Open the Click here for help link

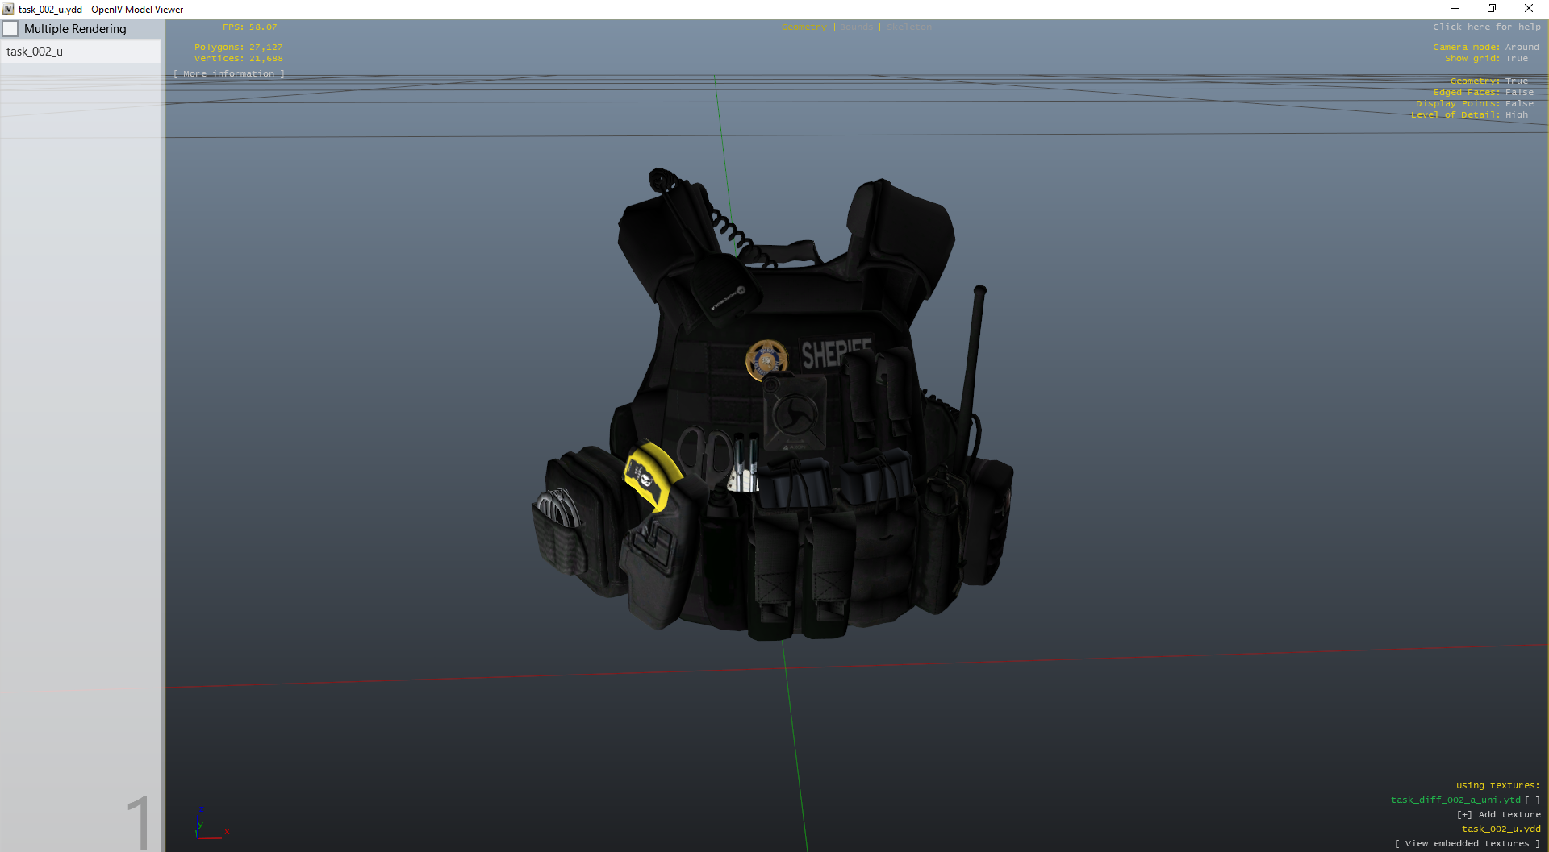click(x=1486, y=27)
